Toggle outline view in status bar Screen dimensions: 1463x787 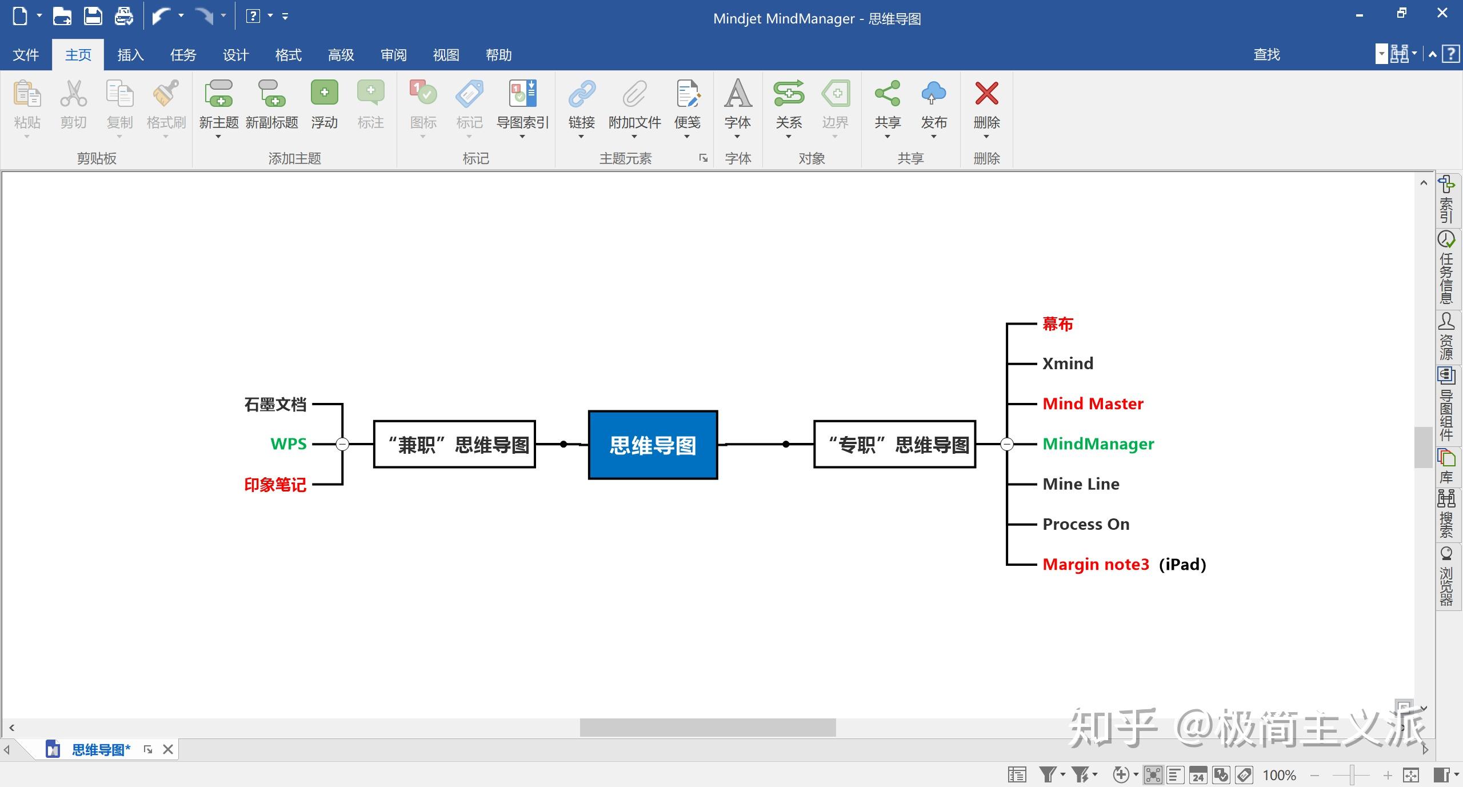[1175, 775]
